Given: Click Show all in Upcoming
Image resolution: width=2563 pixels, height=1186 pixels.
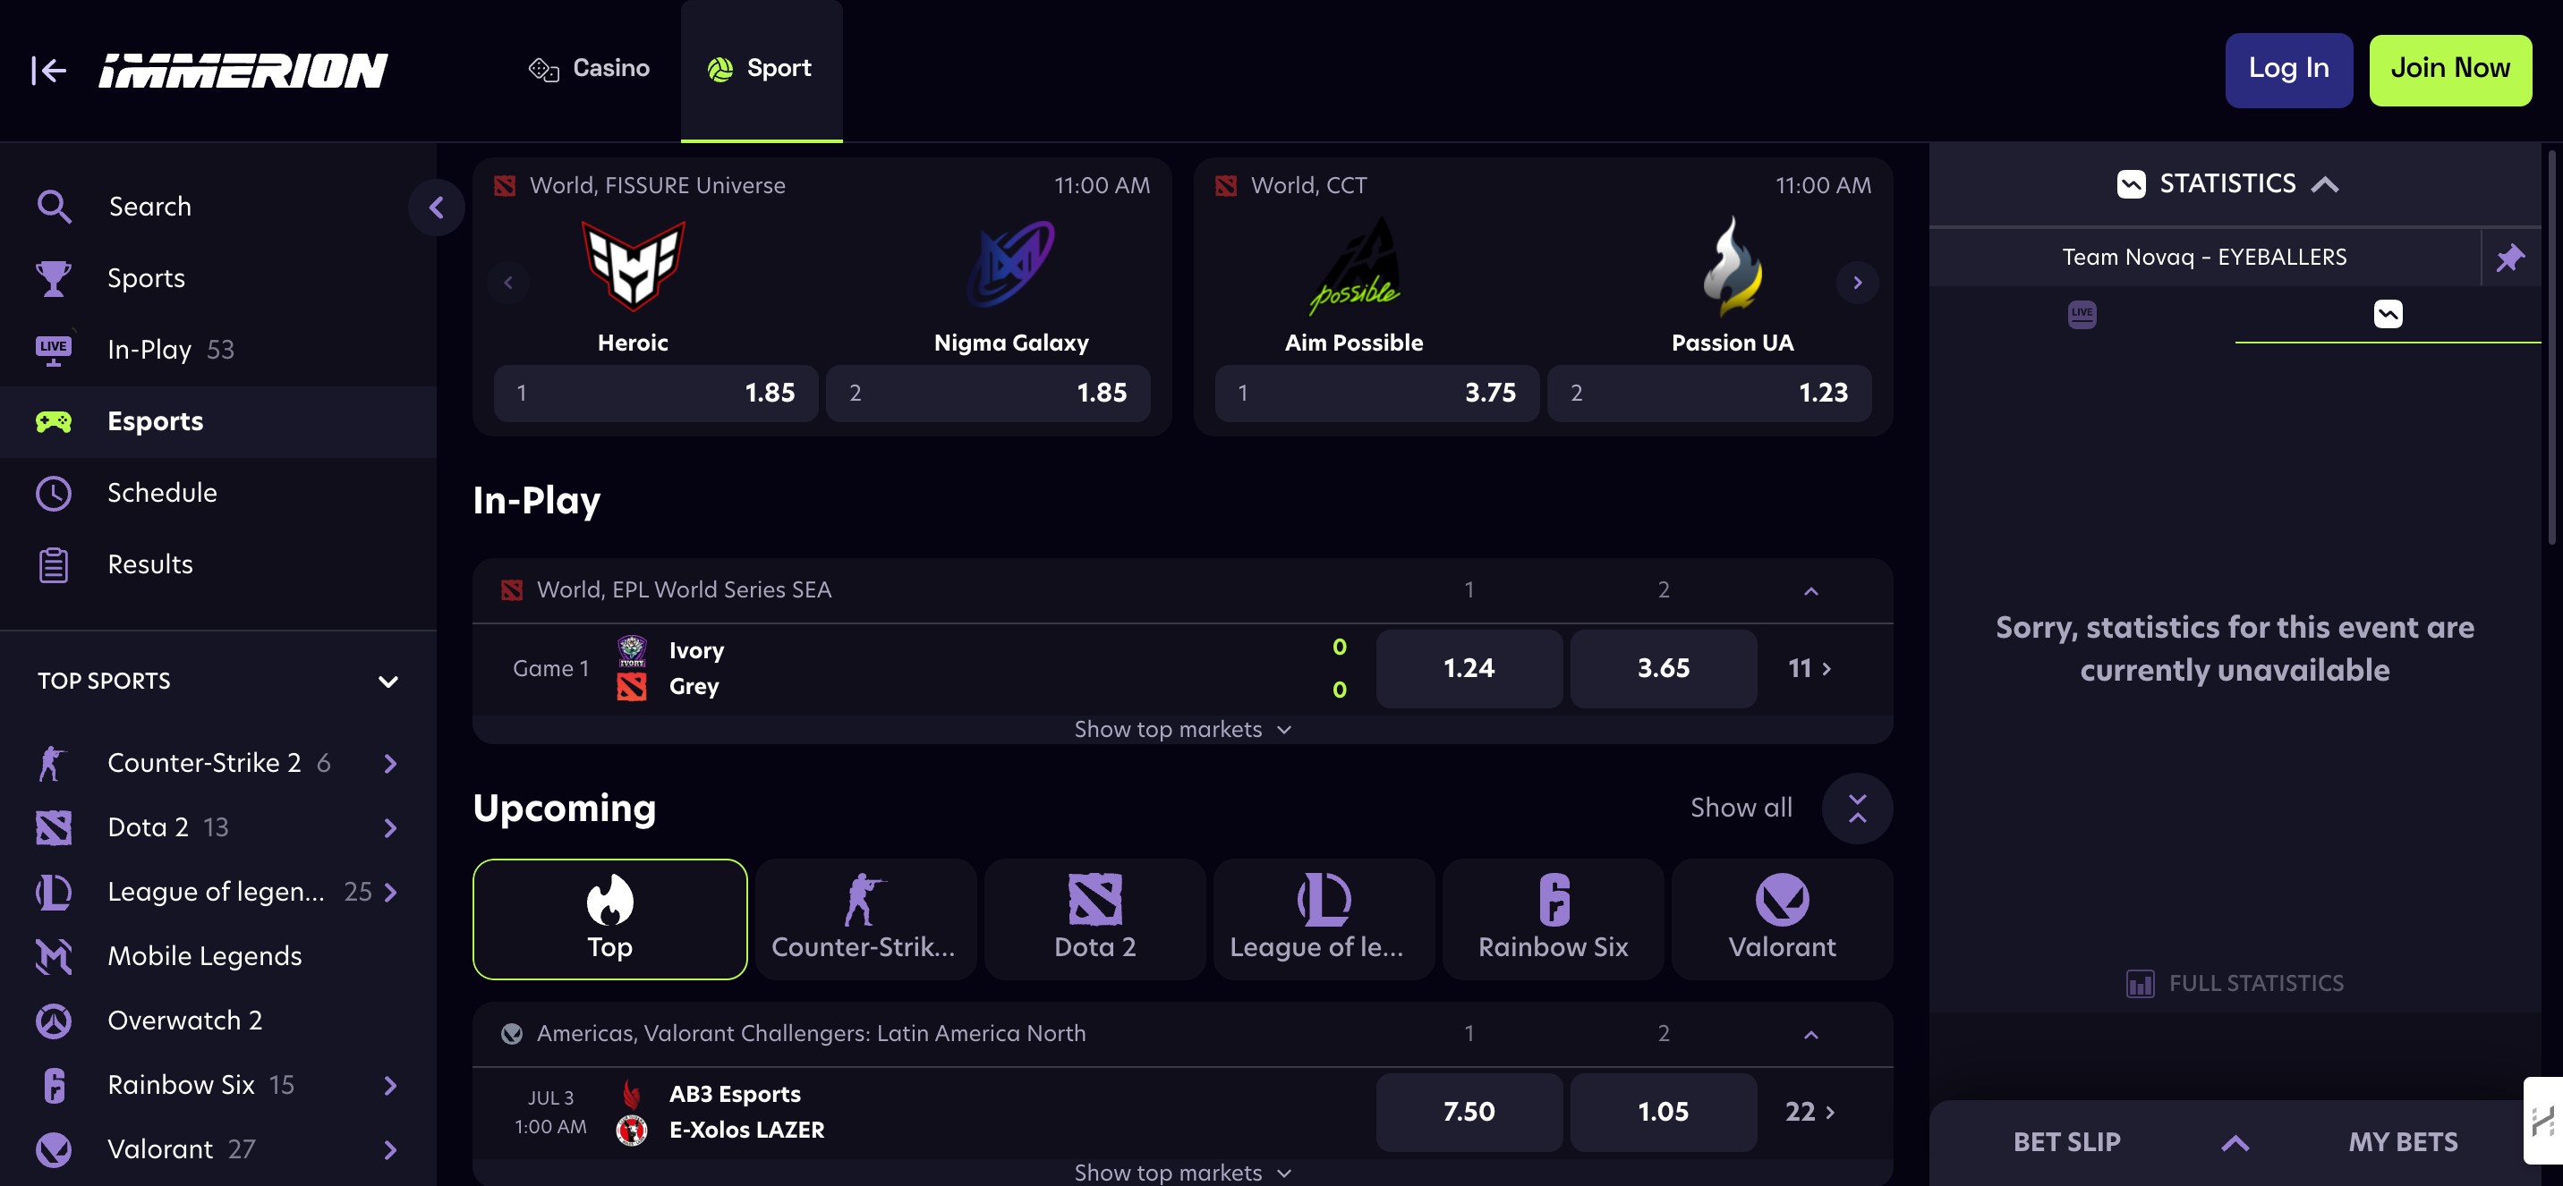Looking at the screenshot, I should click(1741, 809).
